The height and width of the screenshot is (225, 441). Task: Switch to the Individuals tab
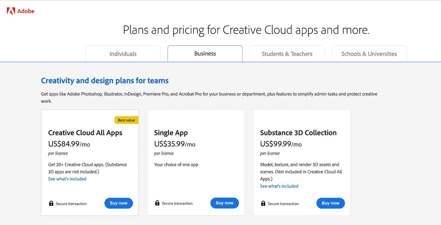pyautogui.click(x=123, y=54)
